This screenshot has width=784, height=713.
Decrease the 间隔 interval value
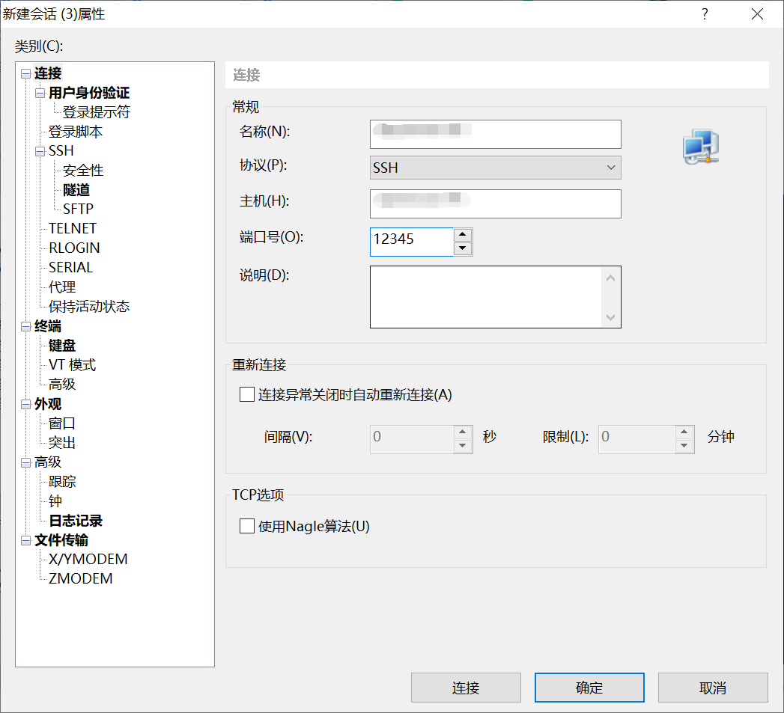click(463, 446)
